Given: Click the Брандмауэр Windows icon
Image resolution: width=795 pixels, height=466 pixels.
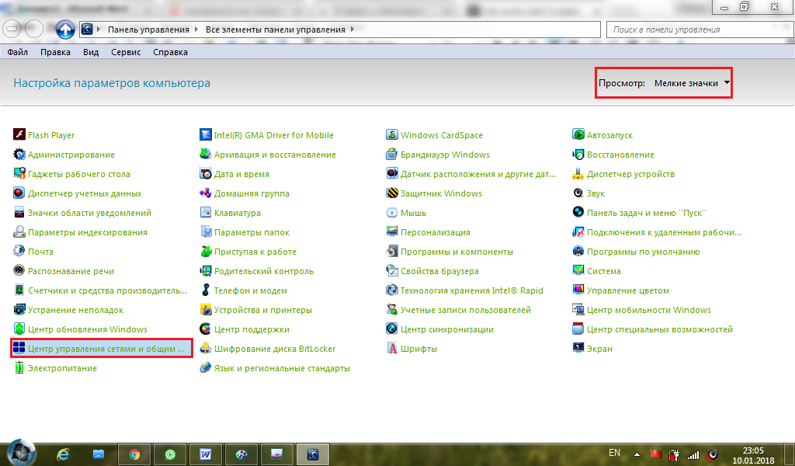Looking at the screenshot, I should tap(392, 154).
